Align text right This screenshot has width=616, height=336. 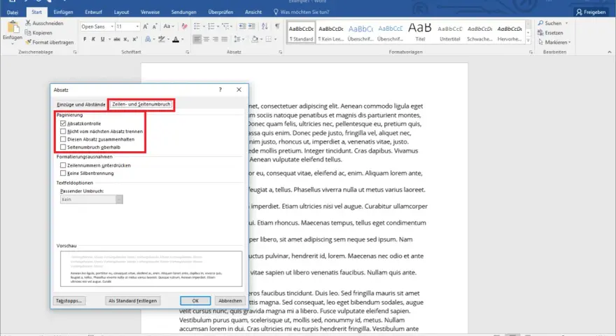point(216,39)
